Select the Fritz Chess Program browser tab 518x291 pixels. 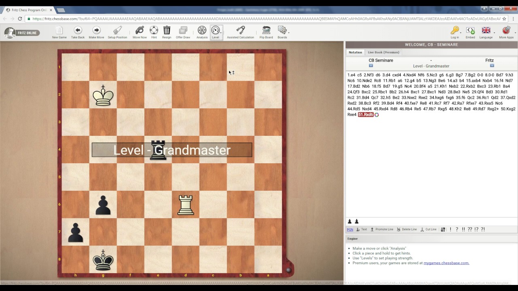28,10
